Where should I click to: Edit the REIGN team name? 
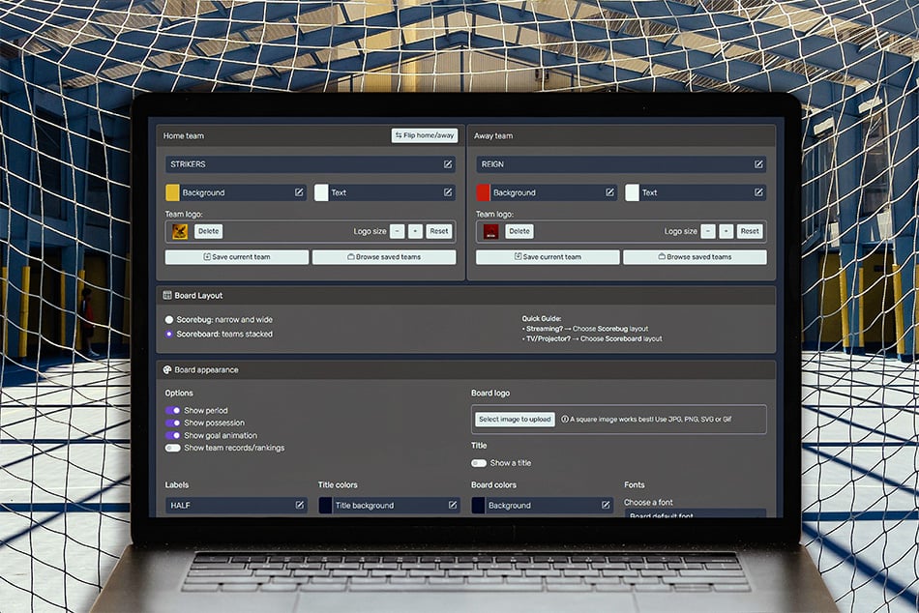coord(757,163)
